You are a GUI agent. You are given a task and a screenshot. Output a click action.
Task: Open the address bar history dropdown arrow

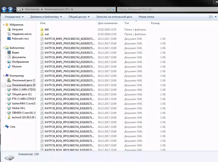pyautogui.click(x=108, y=9)
